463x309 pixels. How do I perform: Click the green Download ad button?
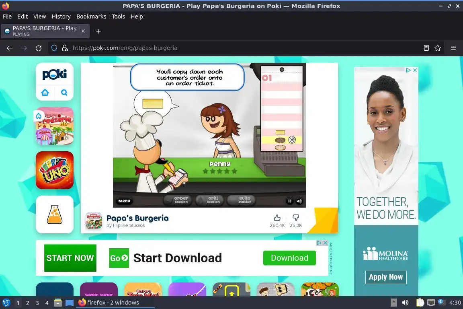pos(289,258)
